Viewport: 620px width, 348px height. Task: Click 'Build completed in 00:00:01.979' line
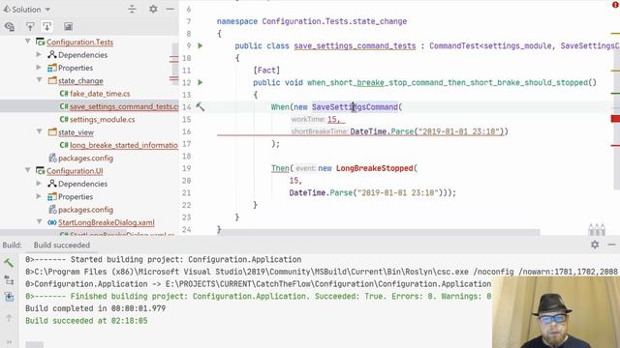[95, 308]
